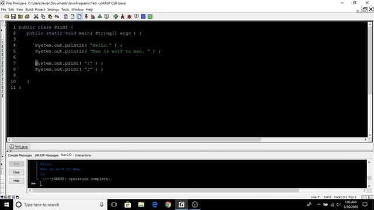This screenshot has width=374, height=210.
Task: Click the complexity profile graph icon
Action: pyautogui.click(x=93, y=16)
